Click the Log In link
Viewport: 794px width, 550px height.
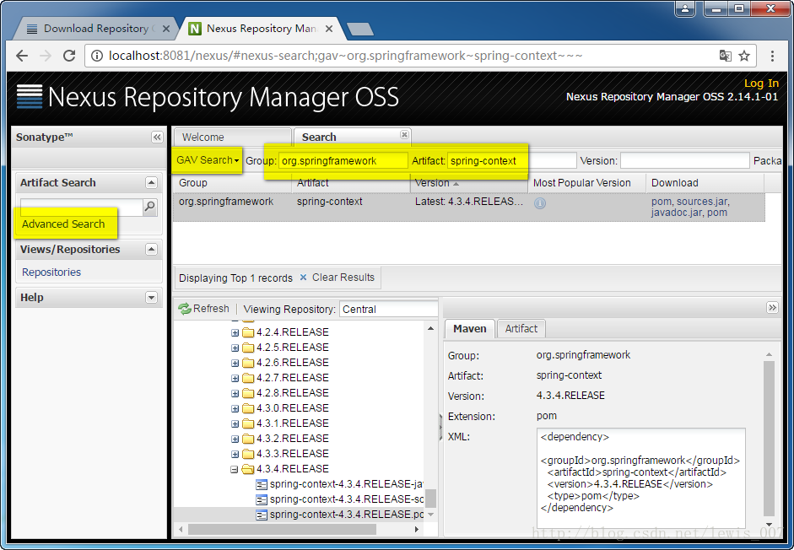(761, 84)
